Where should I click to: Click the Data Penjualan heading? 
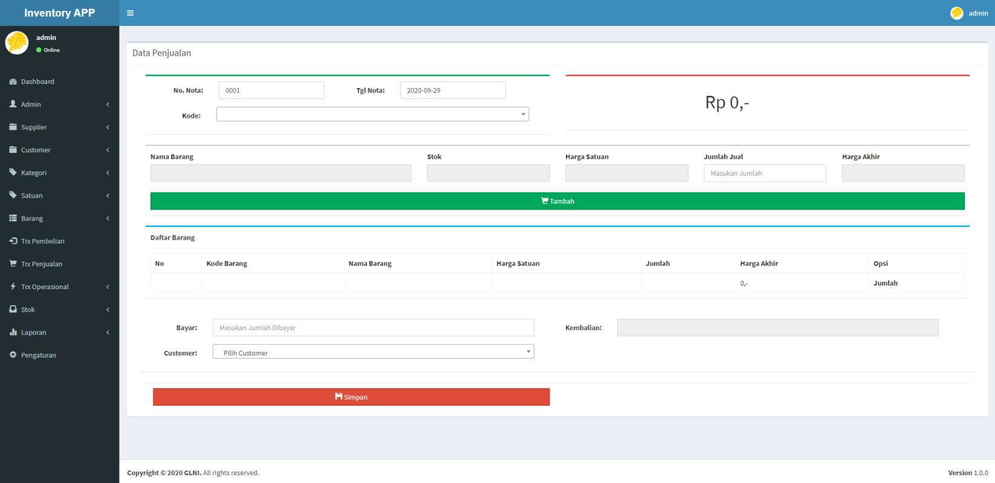(x=161, y=53)
